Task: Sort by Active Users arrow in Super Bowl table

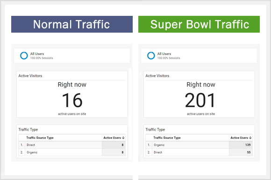Action: 250,138
